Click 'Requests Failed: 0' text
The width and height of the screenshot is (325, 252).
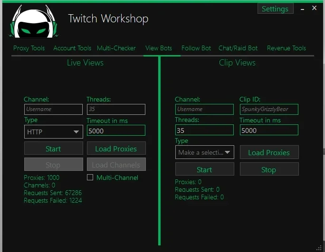point(199,197)
